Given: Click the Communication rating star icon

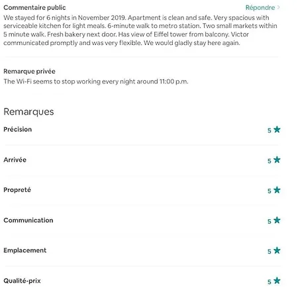Looking at the screenshot, I should coord(277,221).
